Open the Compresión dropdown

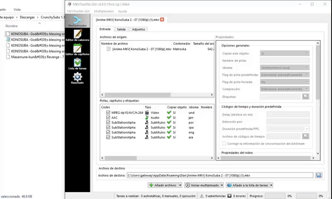point(285,89)
